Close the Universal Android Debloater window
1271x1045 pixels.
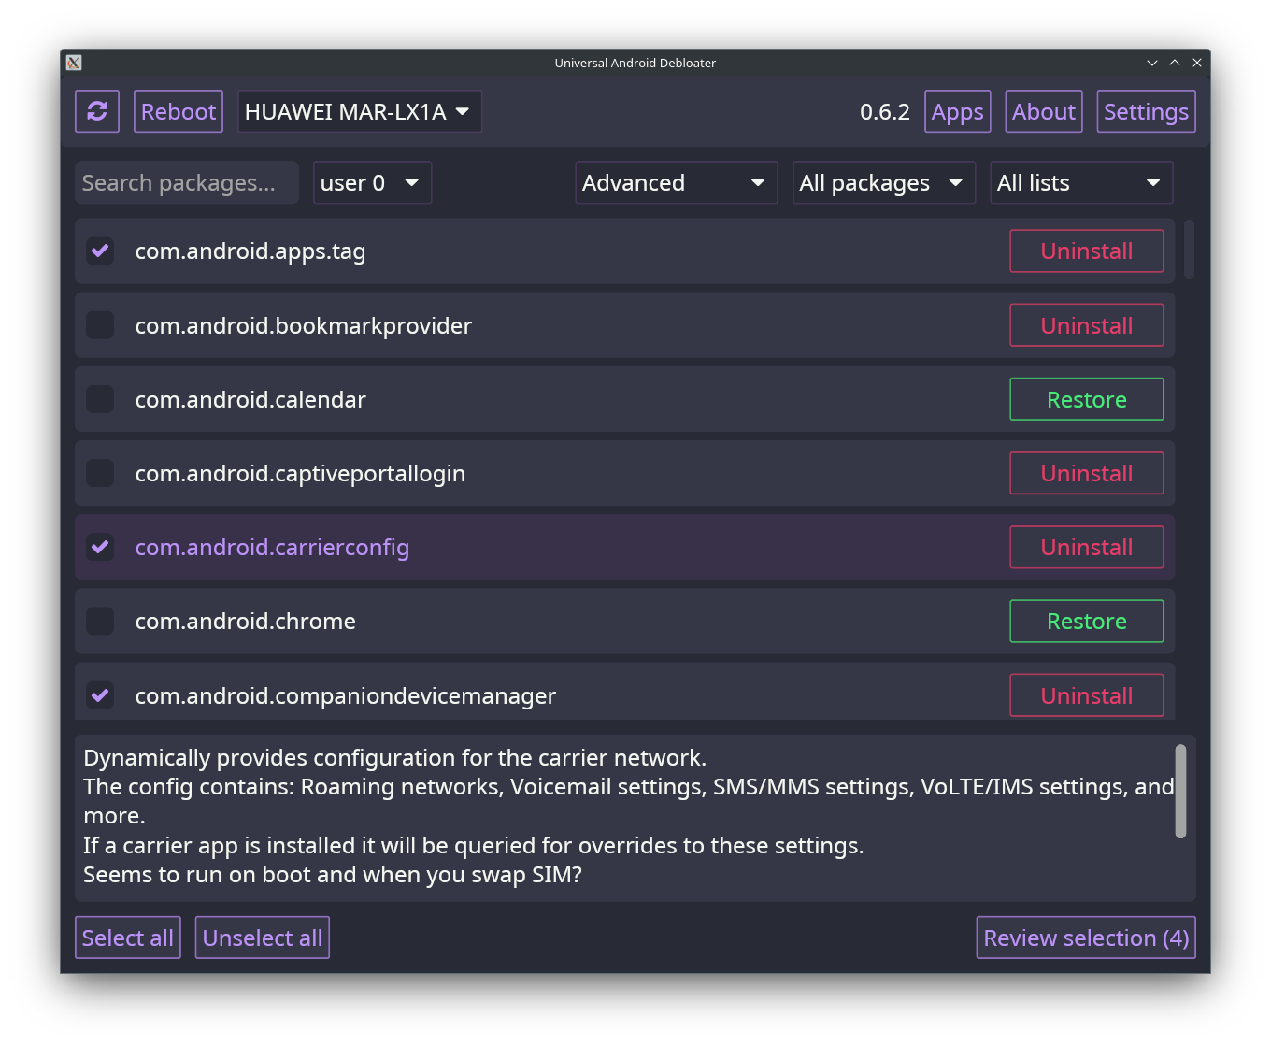(1197, 63)
